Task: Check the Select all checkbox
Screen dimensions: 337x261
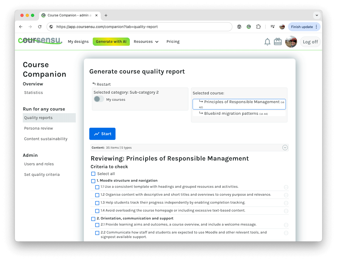Action: tap(93, 174)
